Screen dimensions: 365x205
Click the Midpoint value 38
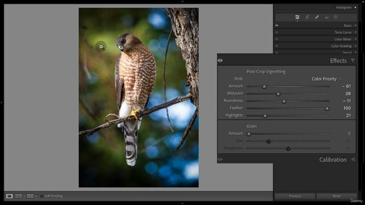click(348, 93)
